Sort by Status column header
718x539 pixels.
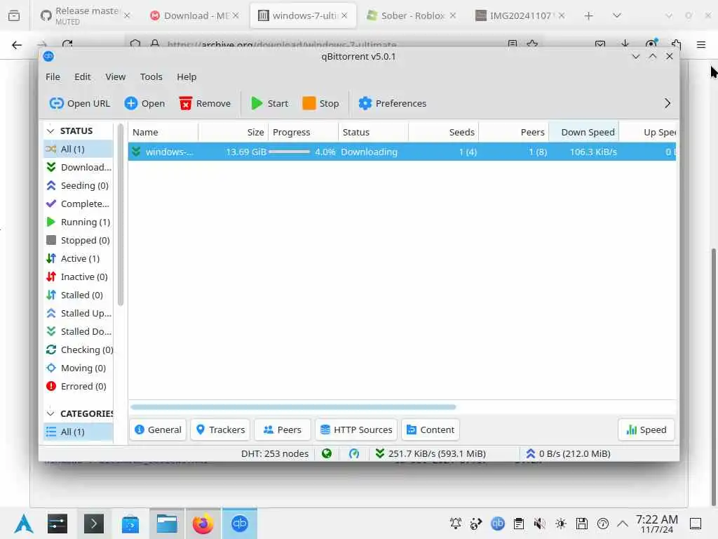pyautogui.click(x=373, y=133)
